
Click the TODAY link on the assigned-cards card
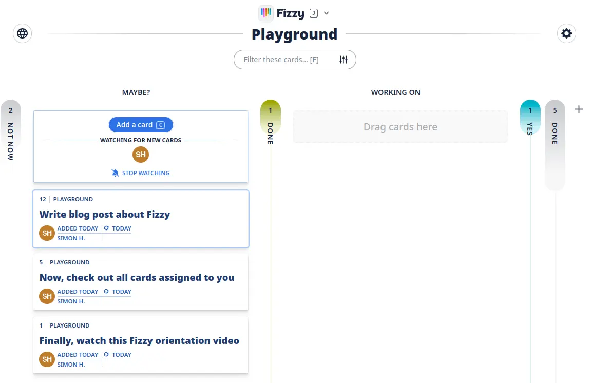pyautogui.click(x=121, y=291)
